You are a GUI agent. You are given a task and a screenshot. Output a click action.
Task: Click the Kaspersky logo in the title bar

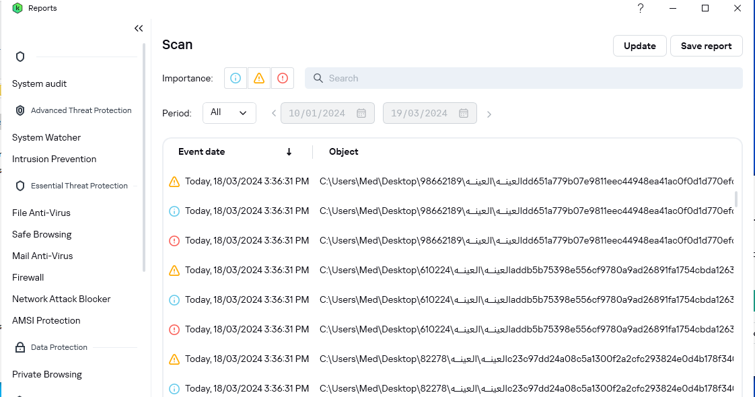click(x=17, y=8)
